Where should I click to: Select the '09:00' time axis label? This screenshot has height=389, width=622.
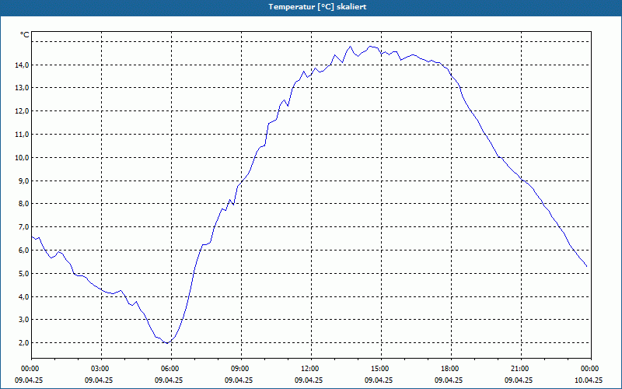pos(240,369)
